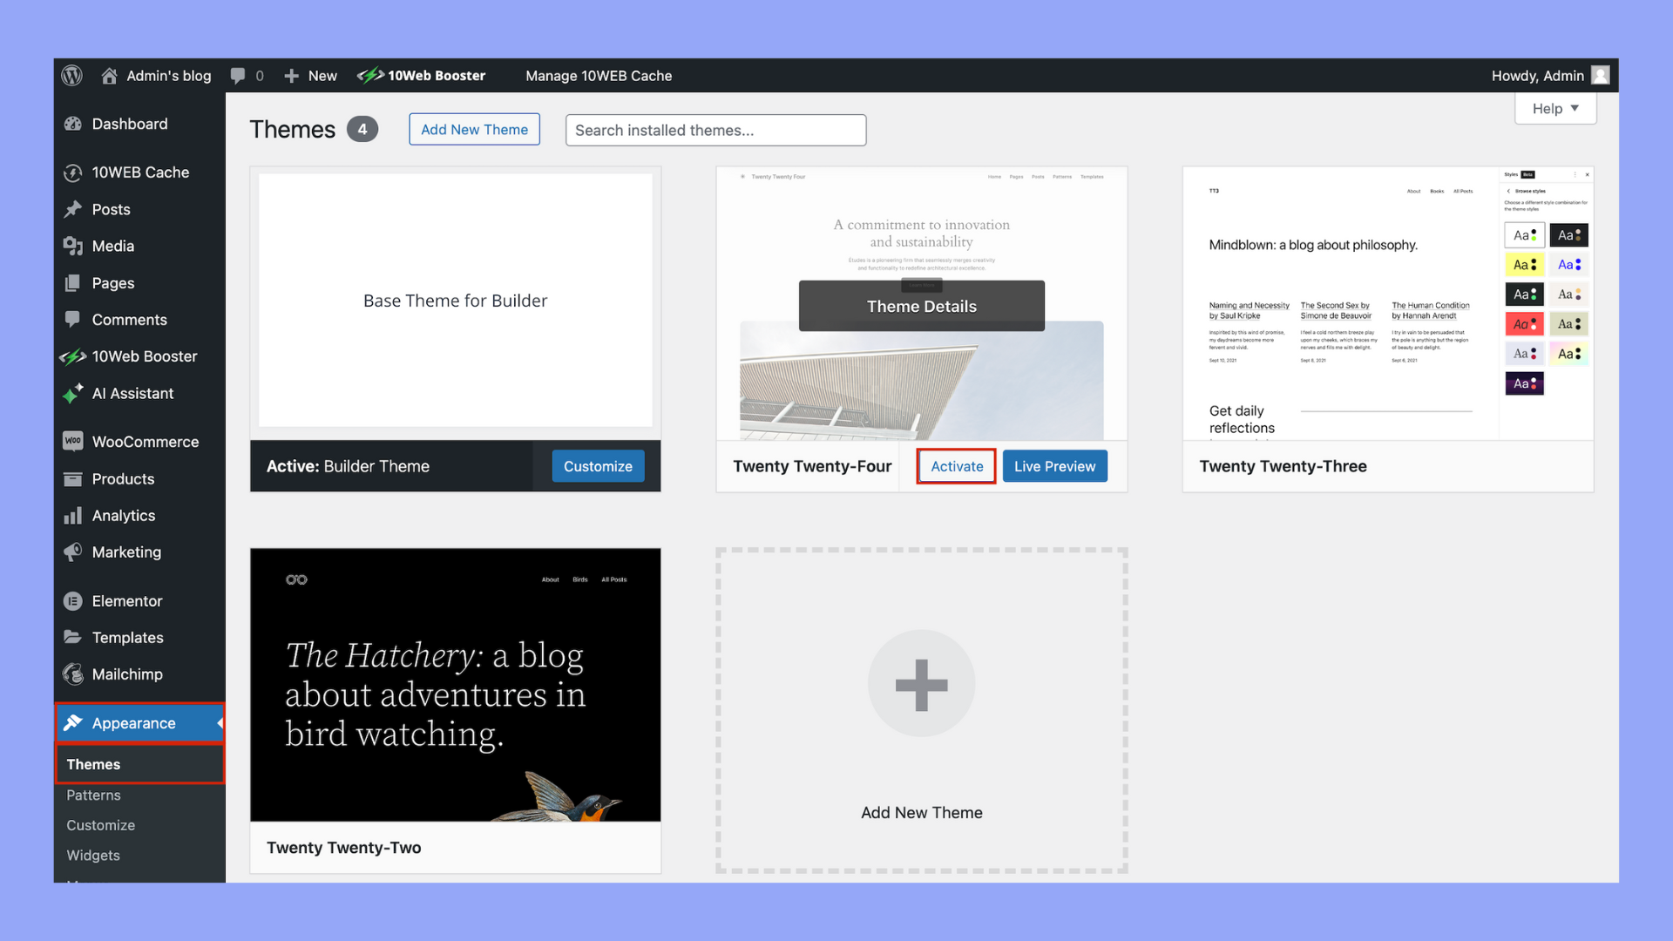The width and height of the screenshot is (1673, 941).
Task: Open the Widgets submenu item
Action: pos(93,855)
